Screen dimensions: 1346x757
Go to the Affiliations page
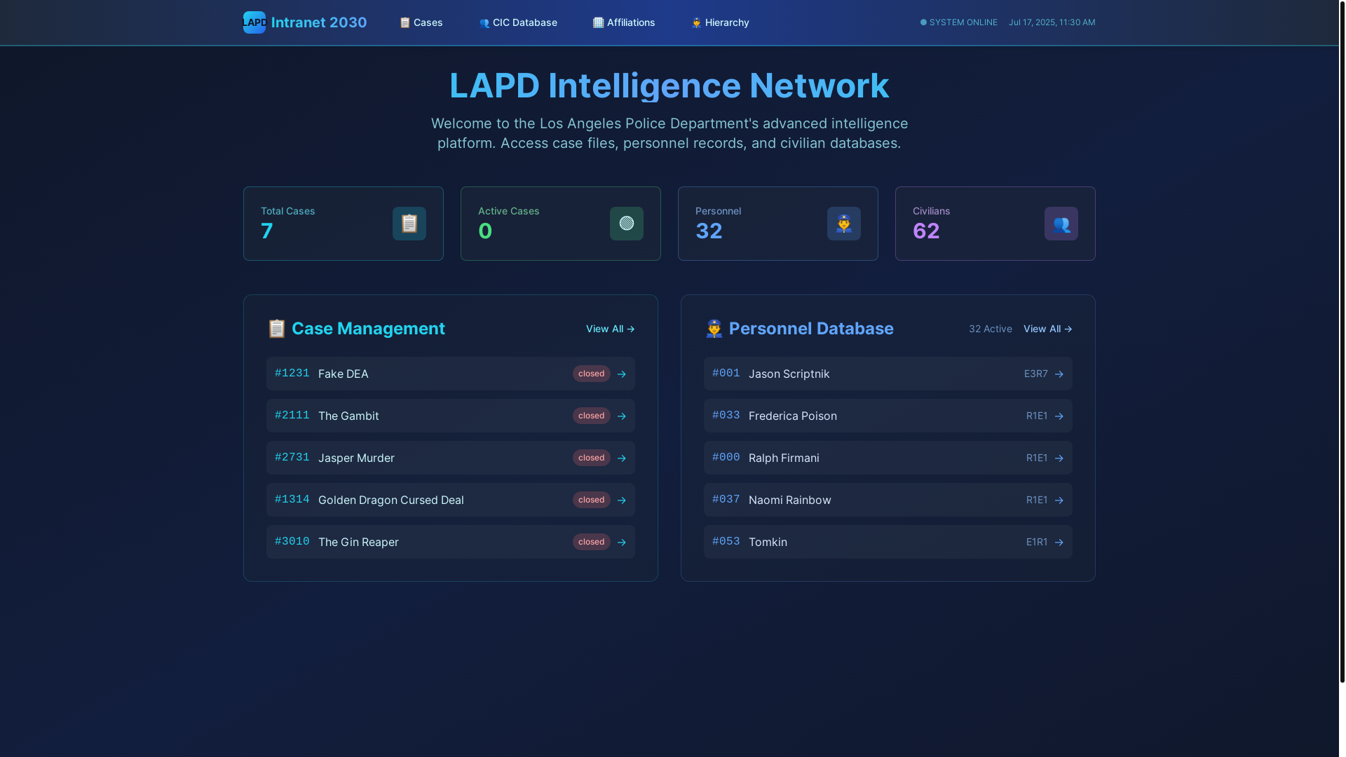pyautogui.click(x=624, y=22)
